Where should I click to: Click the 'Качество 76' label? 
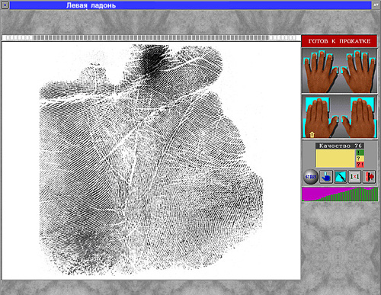pyautogui.click(x=340, y=146)
